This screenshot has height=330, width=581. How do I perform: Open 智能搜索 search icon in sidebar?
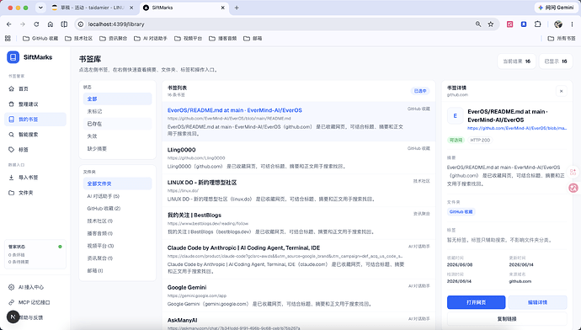(x=12, y=135)
